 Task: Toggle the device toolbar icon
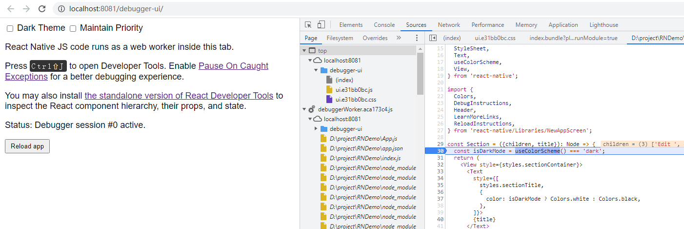321,25
